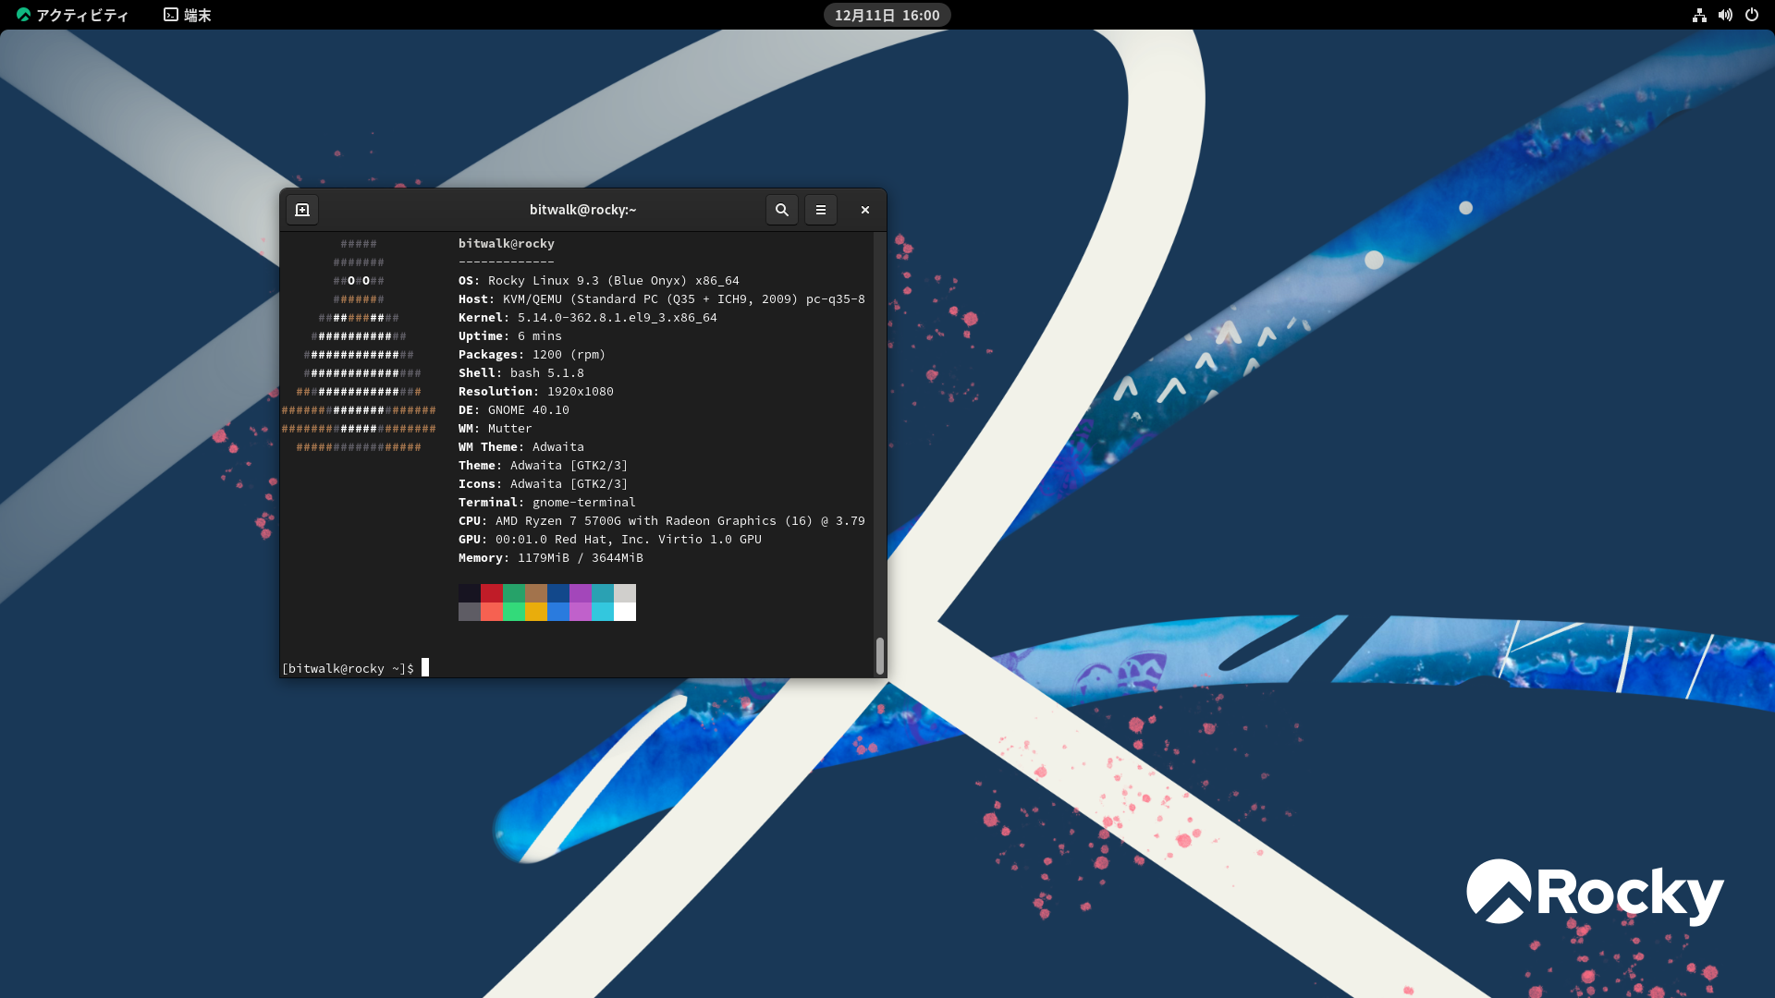The height and width of the screenshot is (998, 1775).
Task: Click the Rocky wallpaper logo
Action: coord(1594,893)
